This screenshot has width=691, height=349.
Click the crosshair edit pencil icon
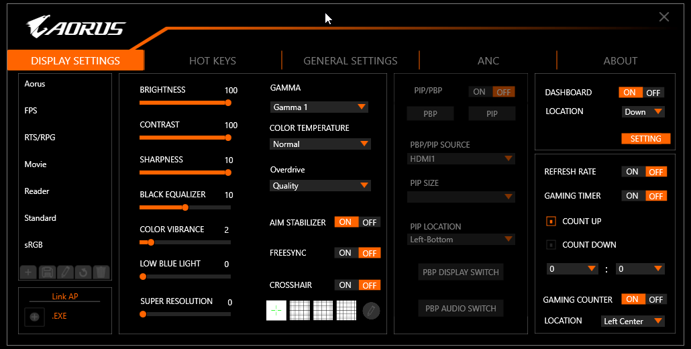point(371,311)
